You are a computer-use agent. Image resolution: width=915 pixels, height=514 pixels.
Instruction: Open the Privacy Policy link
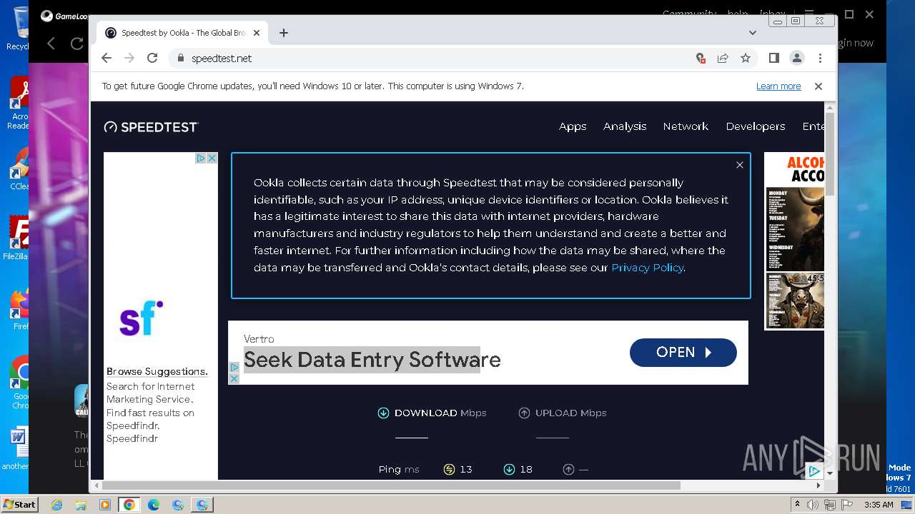pyautogui.click(x=648, y=268)
